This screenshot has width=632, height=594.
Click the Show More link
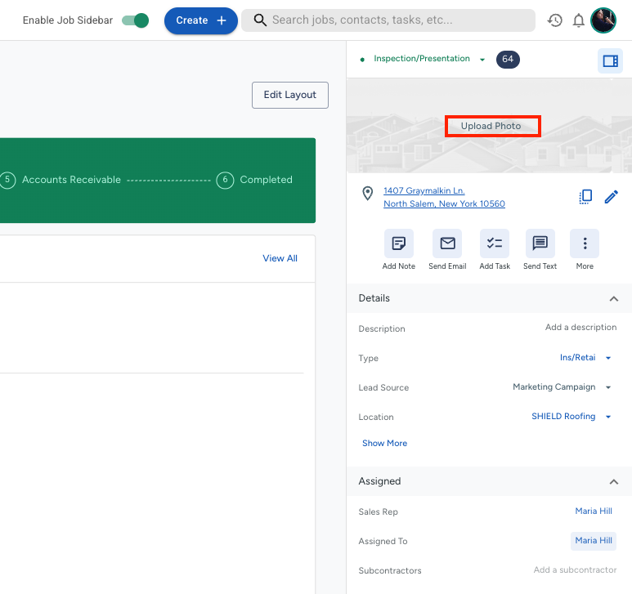click(x=384, y=444)
